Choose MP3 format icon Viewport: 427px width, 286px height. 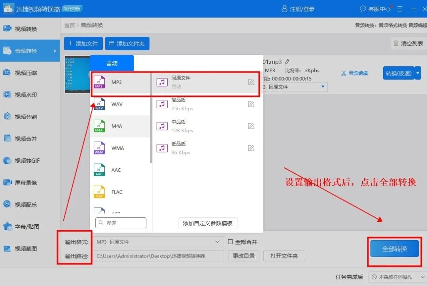pyautogui.click(x=99, y=82)
